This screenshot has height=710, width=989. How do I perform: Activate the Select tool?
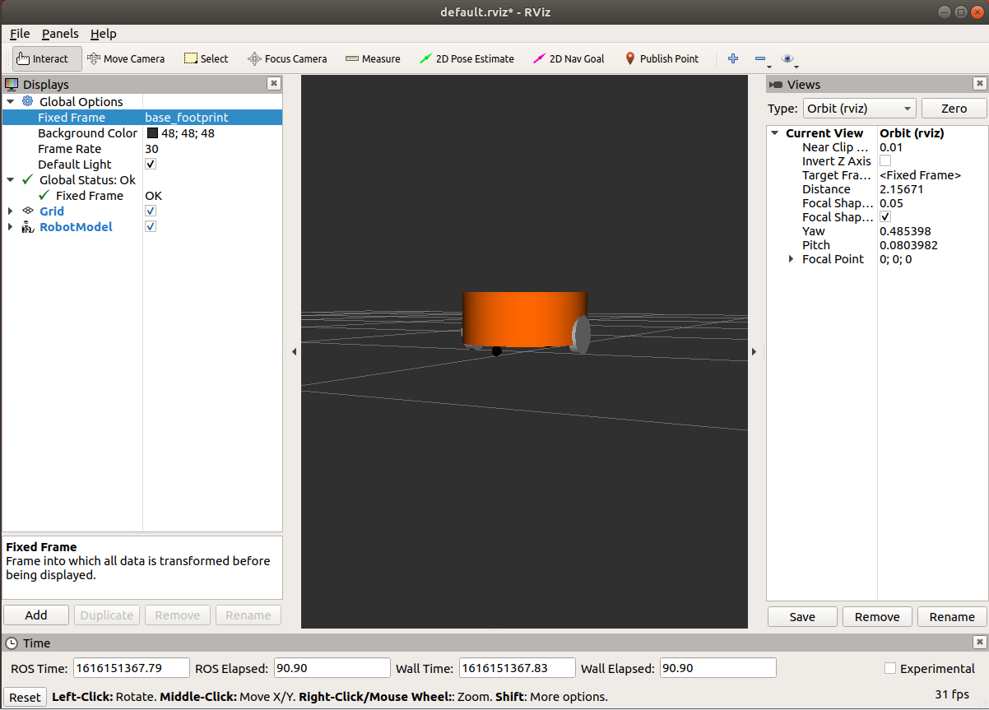click(206, 58)
